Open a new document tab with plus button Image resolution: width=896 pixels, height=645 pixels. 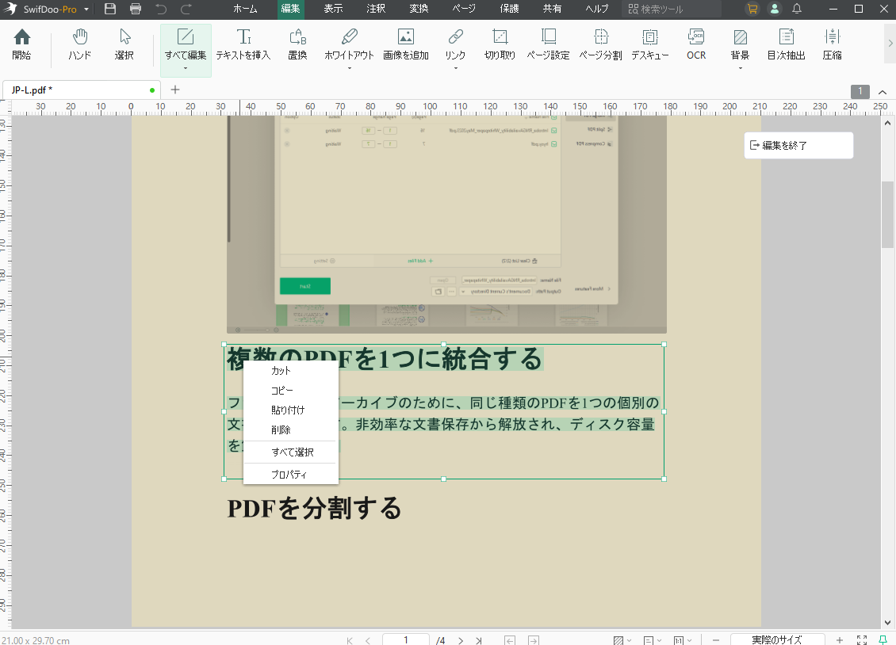(174, 90)
